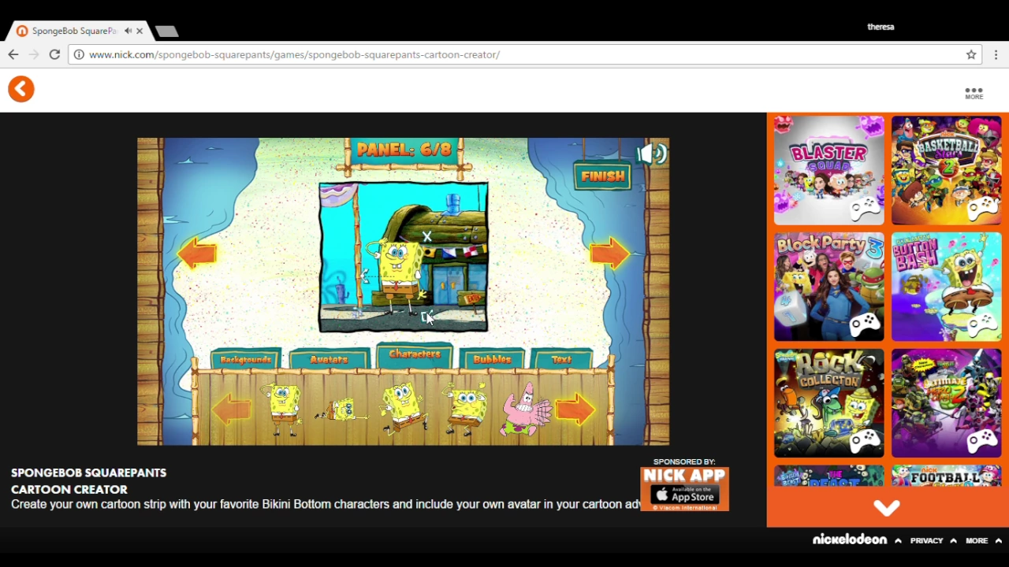Image resolution: width=1009 pixels, height=567 pixels.
Task: Reload the page
Action: [x=54, y=54]
